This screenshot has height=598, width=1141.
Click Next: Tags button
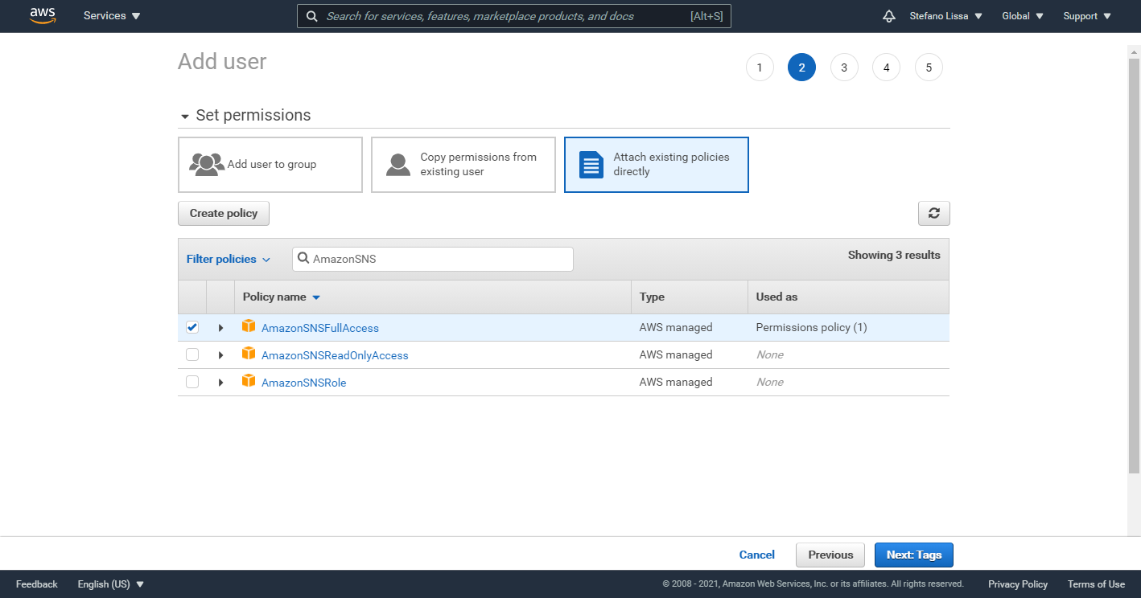914,555
